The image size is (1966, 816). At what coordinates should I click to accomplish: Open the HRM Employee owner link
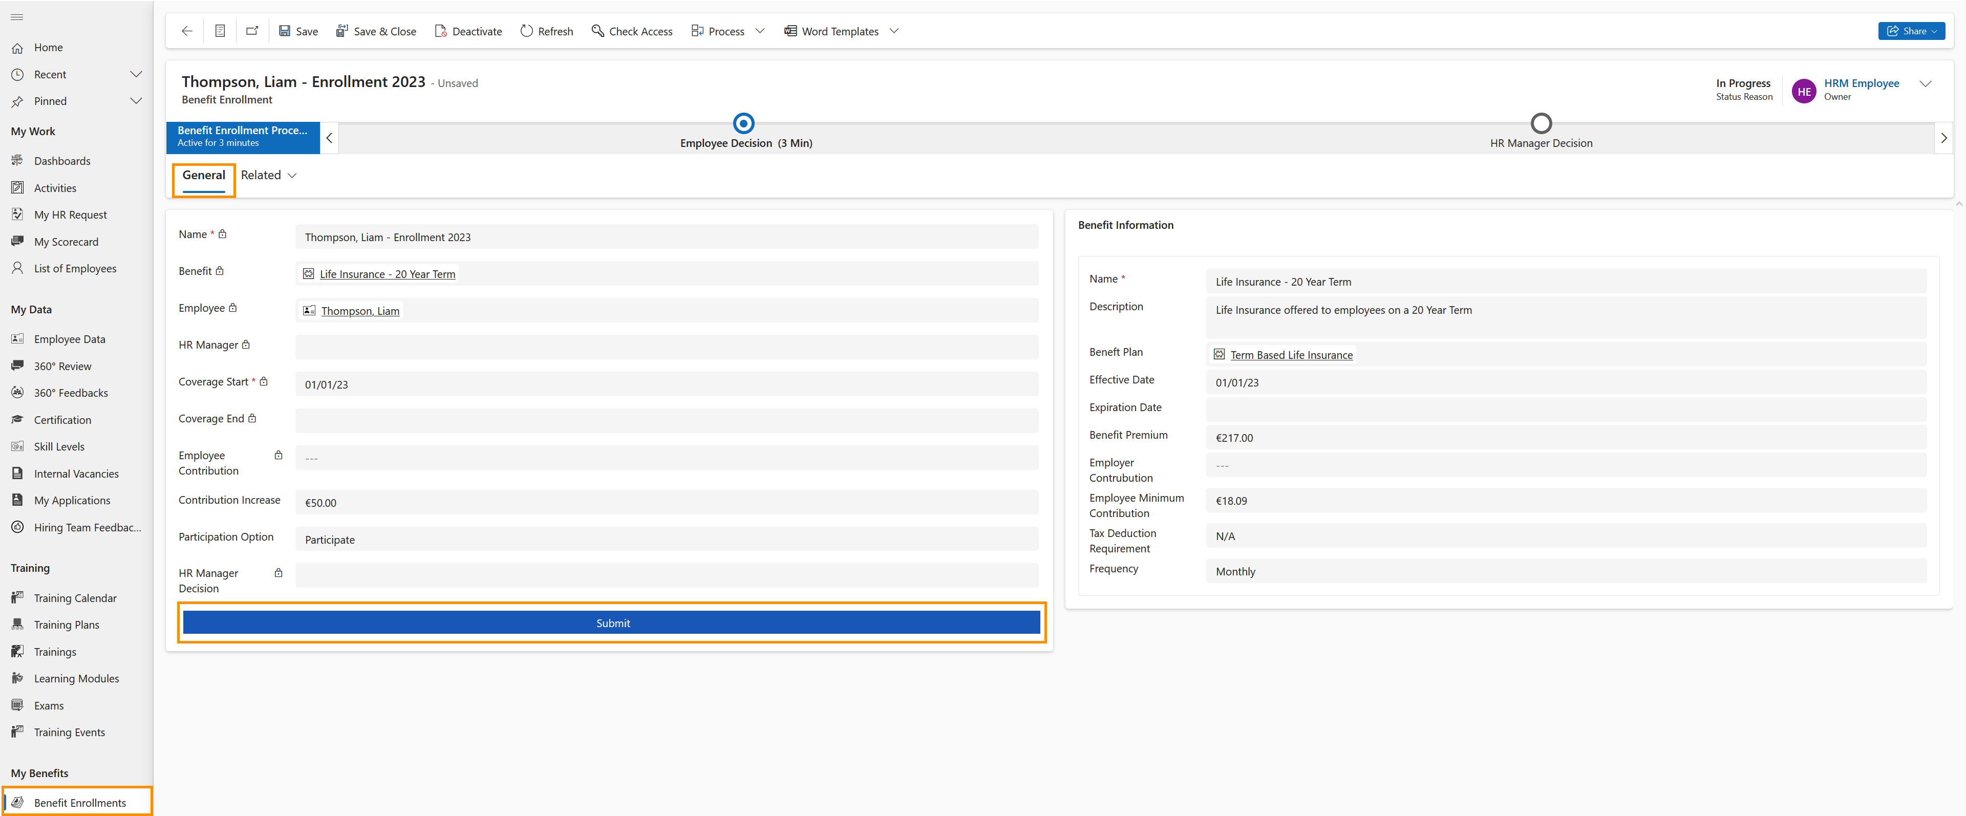pos(1862,83)
